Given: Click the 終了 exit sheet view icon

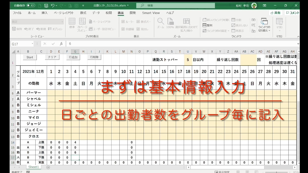Looking at the screenshot, I should click(x=29, y=29).
